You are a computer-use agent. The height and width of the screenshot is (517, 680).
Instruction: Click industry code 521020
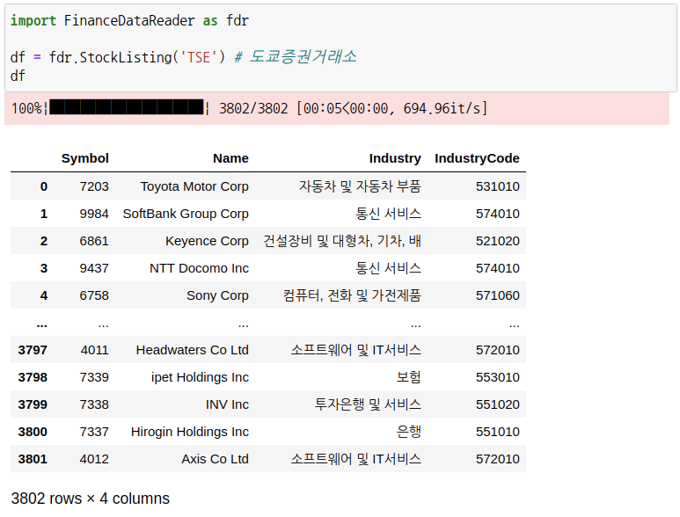coord(498,241)
